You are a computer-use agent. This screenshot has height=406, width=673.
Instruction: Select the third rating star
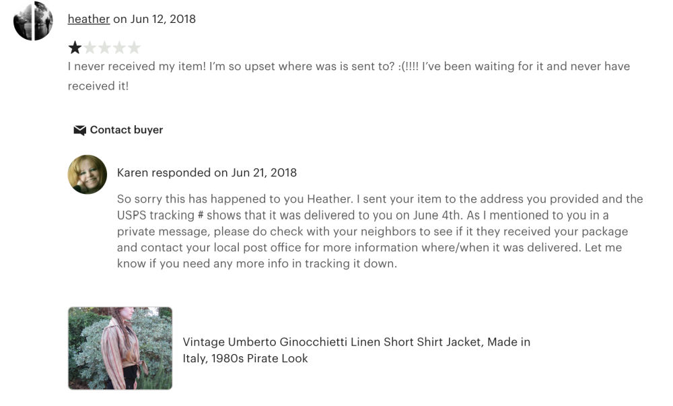coord(104,47)
